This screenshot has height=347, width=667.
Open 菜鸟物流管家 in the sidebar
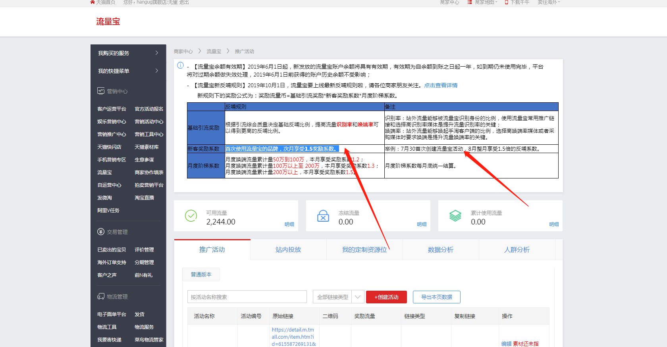point(149,339)
